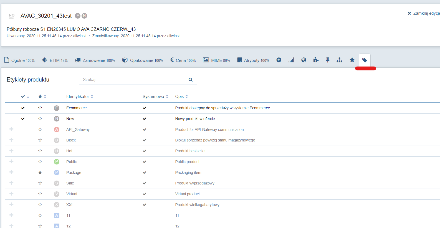Image resolution: width=440 pixels, height=228 pixels.
Task: Open the hierarchy sitemap tab
Action: [339, 60]
